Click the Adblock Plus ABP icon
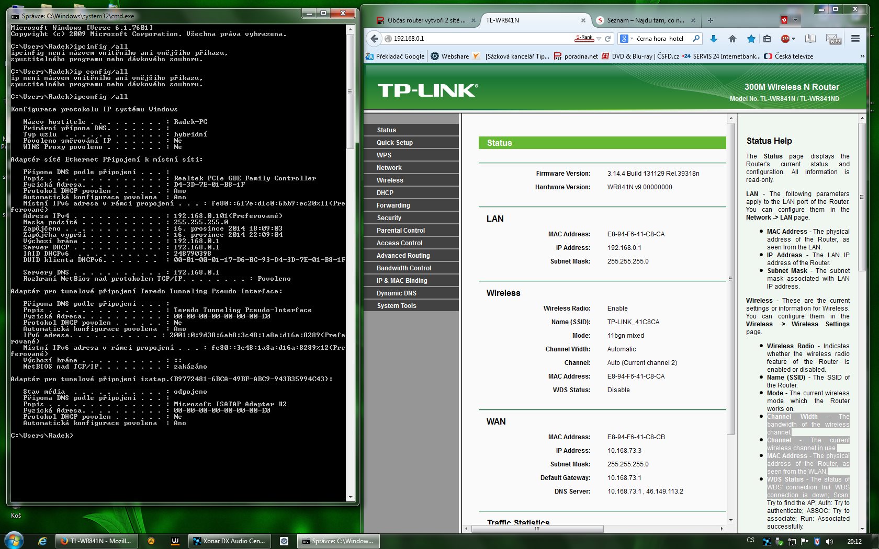The image size is (879, 549). [x=785, y=39]
